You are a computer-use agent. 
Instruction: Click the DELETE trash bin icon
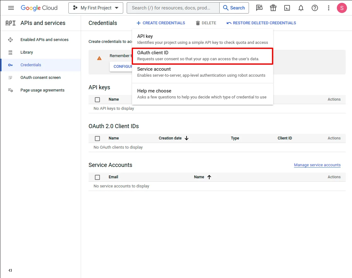[198, 23]
